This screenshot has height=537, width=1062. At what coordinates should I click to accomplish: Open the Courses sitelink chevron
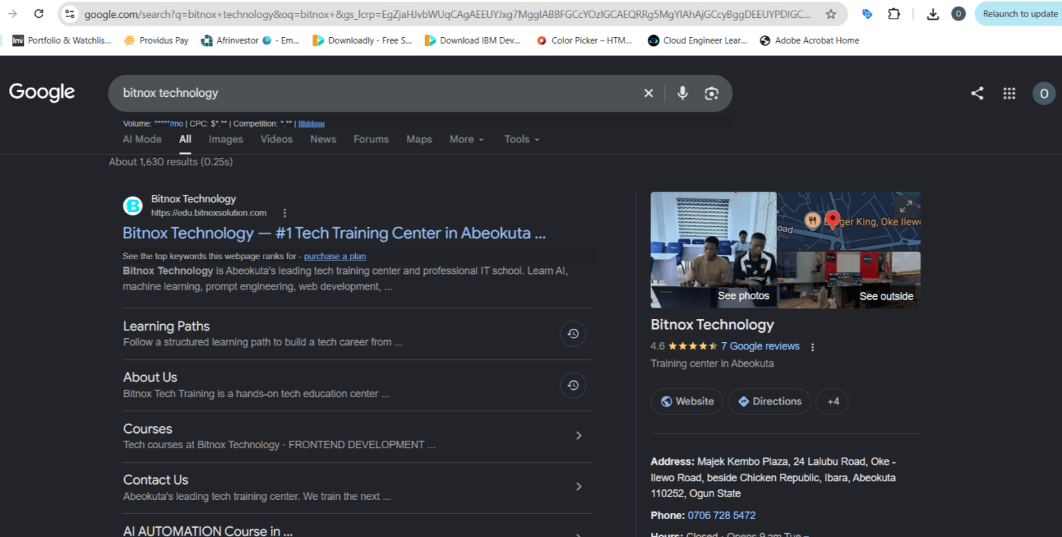pyautogui.click(x=579, y=436)
